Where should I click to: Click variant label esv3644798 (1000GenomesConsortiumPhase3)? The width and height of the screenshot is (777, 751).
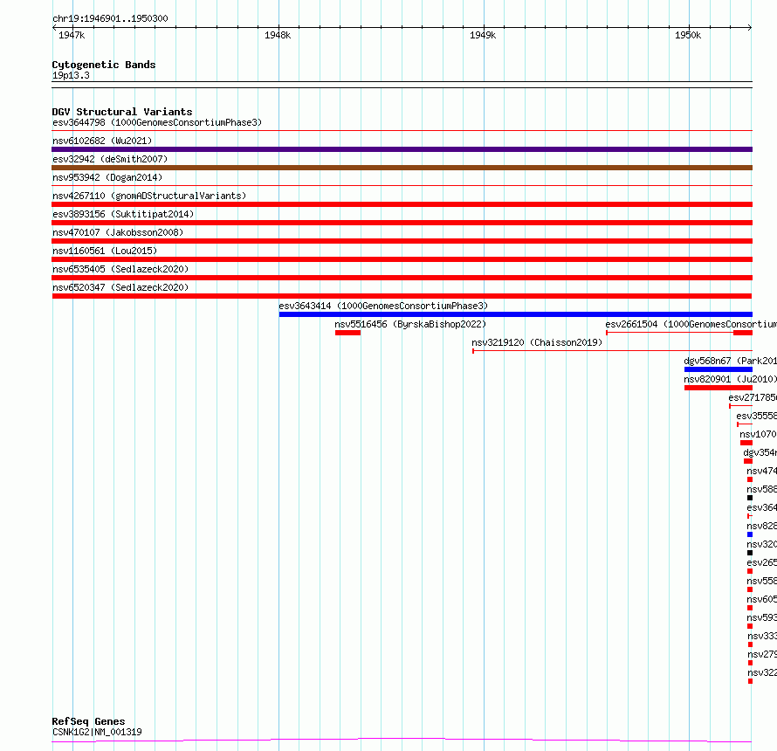[x=157, y=122]
